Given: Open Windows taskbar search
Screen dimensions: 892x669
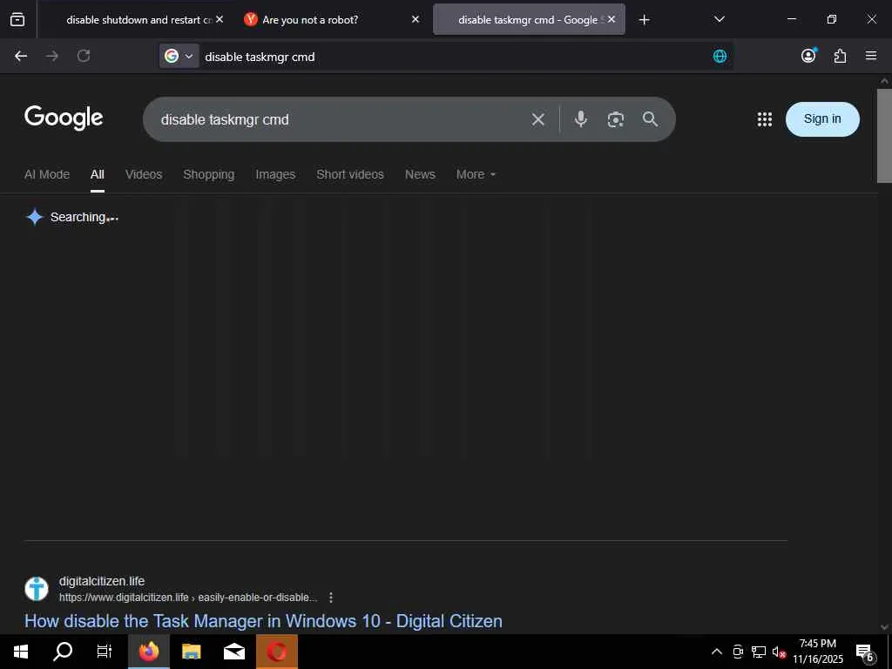Looking at the screenshot, I should (63, 652).
